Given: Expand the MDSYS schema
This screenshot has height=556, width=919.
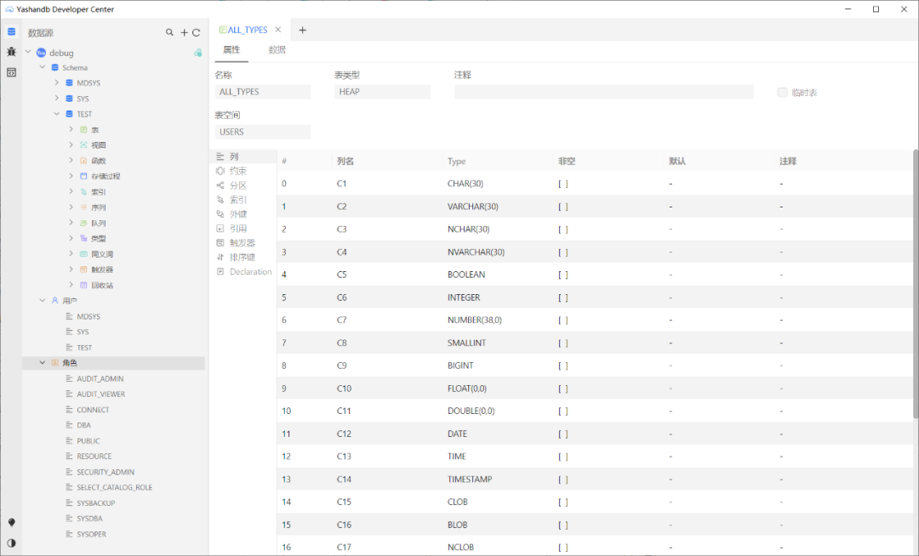Looking at the screenshot, I should pyautogui.click(x=57, y=82).
